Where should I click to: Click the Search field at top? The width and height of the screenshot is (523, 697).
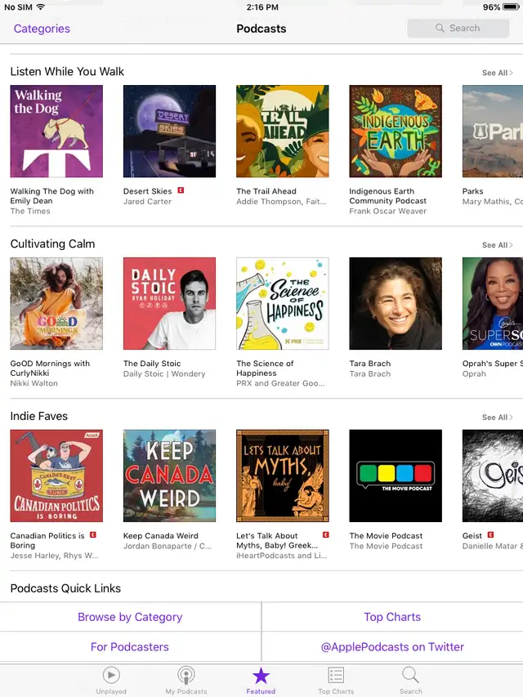(x=458, y=28)
